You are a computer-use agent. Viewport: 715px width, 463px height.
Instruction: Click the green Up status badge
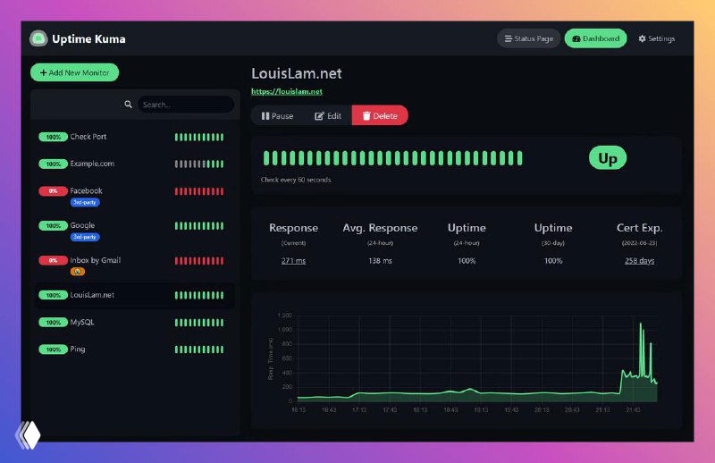pos(608,158)
